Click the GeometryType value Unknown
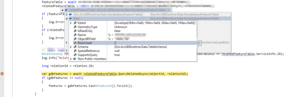Image resolution: width=286 pixels, height=97 pixels. coord(121,27)
